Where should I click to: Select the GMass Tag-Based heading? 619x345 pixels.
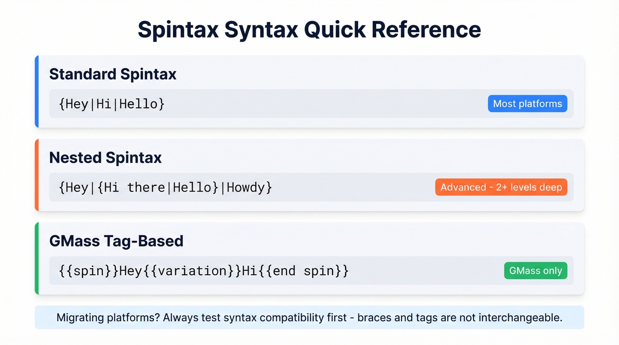(x=117, y=241)
